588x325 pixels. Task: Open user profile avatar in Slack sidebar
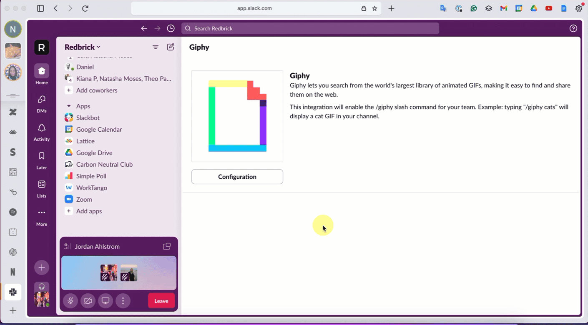[42, 299]
